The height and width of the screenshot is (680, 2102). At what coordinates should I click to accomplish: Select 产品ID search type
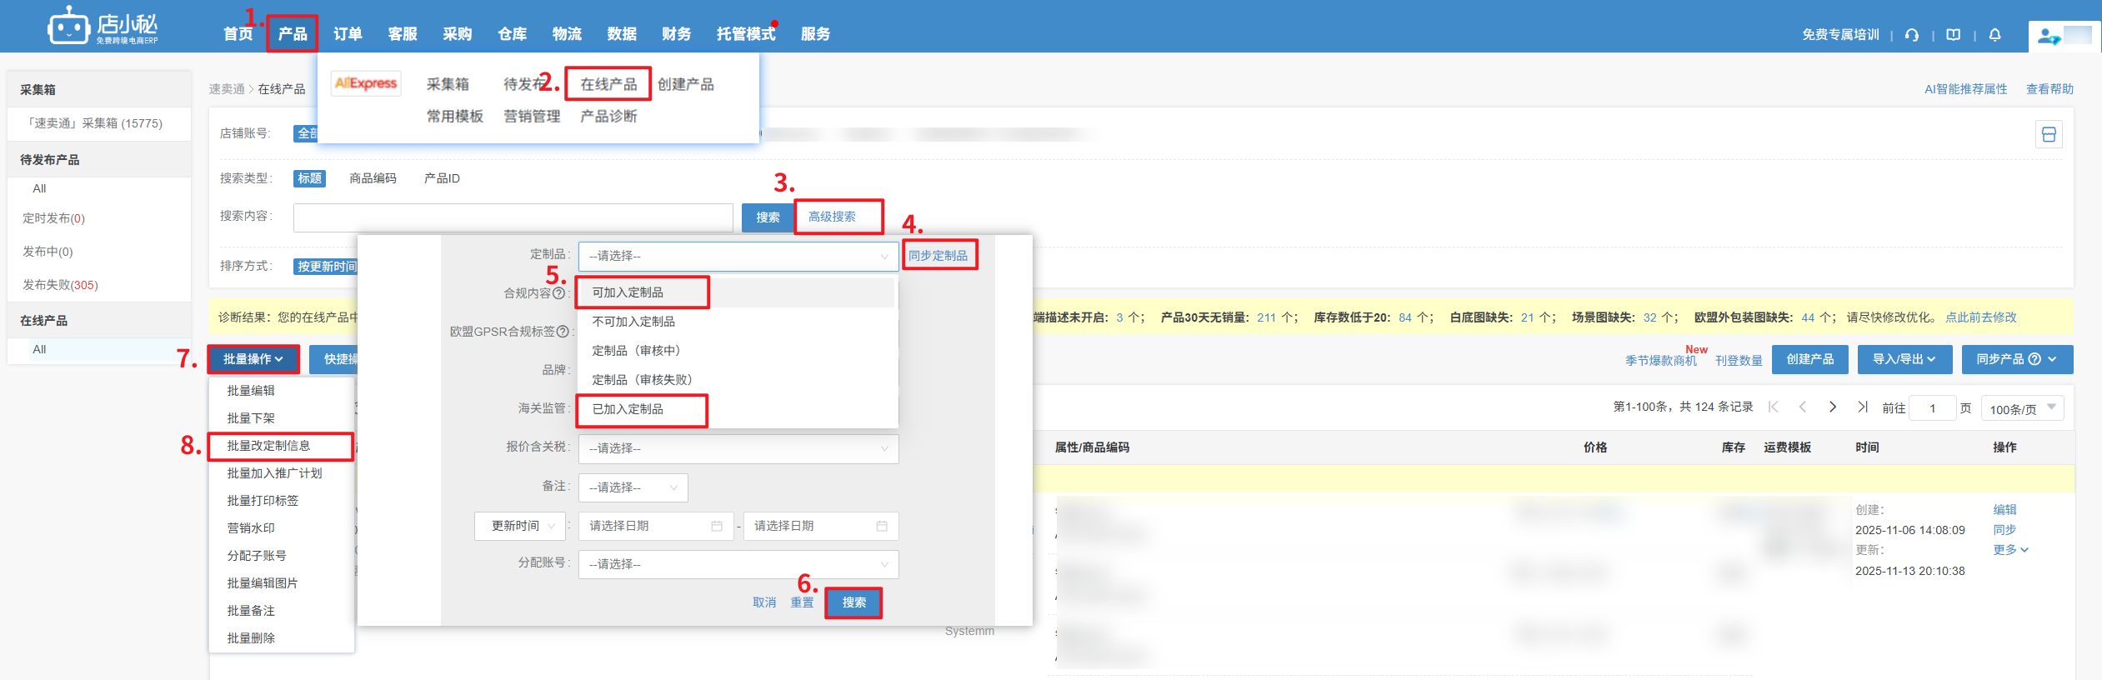tap(442, 178)
